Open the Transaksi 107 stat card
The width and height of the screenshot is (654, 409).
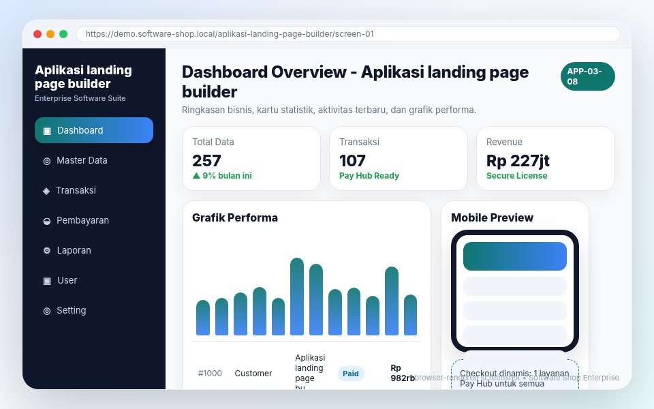coord(399,159)
